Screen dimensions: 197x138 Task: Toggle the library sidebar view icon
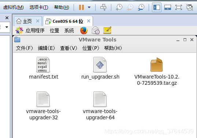[x=157, y=7]
